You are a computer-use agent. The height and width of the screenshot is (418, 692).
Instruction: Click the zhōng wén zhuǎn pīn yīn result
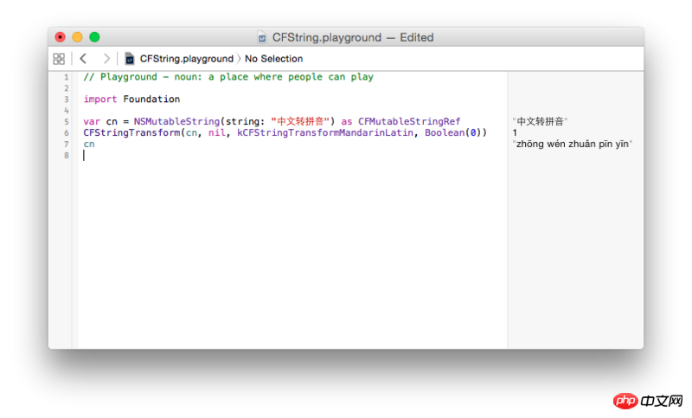click(573, 144)
